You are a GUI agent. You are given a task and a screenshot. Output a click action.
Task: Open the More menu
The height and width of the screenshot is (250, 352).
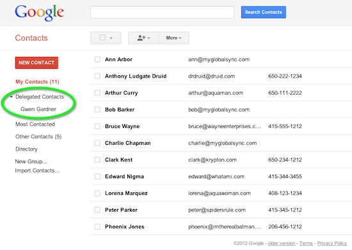(173, 38)
